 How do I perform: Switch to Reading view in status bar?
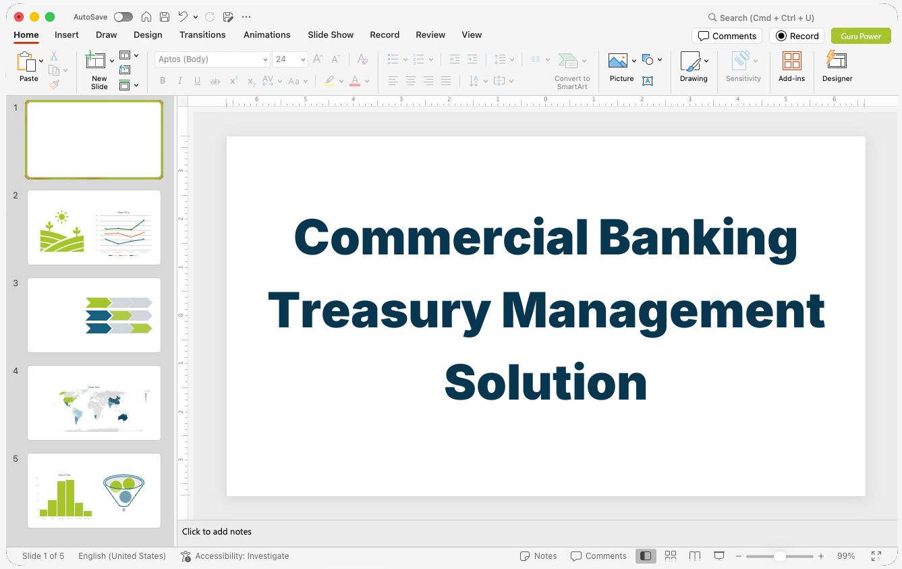(695, 556)
